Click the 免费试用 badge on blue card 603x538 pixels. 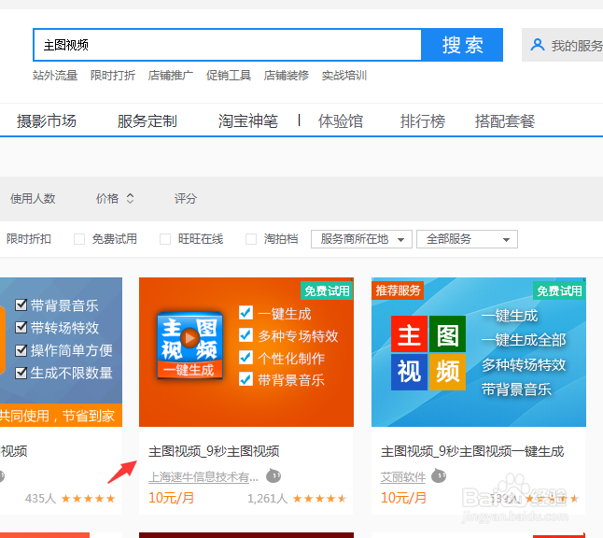[559, 290]
